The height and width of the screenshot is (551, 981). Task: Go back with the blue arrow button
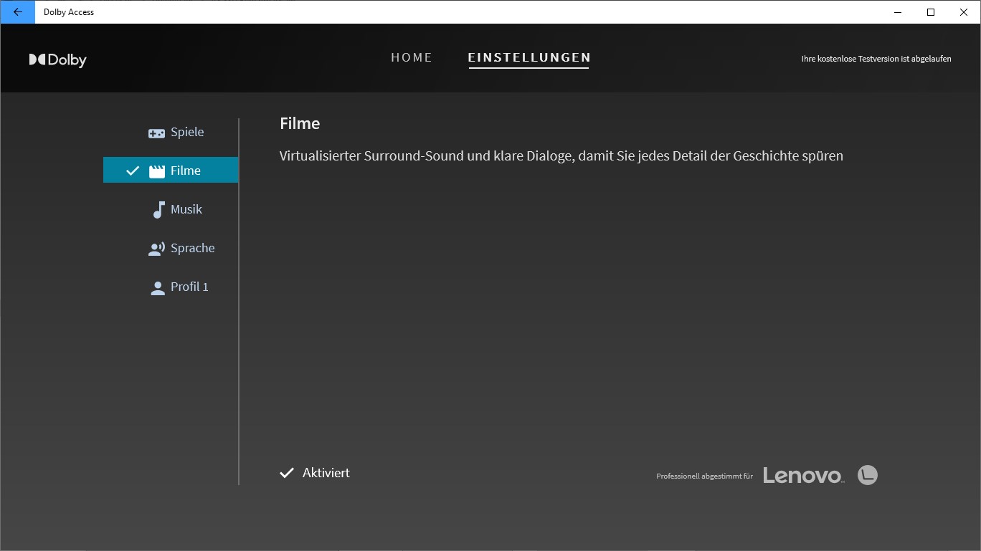(17, 12)
